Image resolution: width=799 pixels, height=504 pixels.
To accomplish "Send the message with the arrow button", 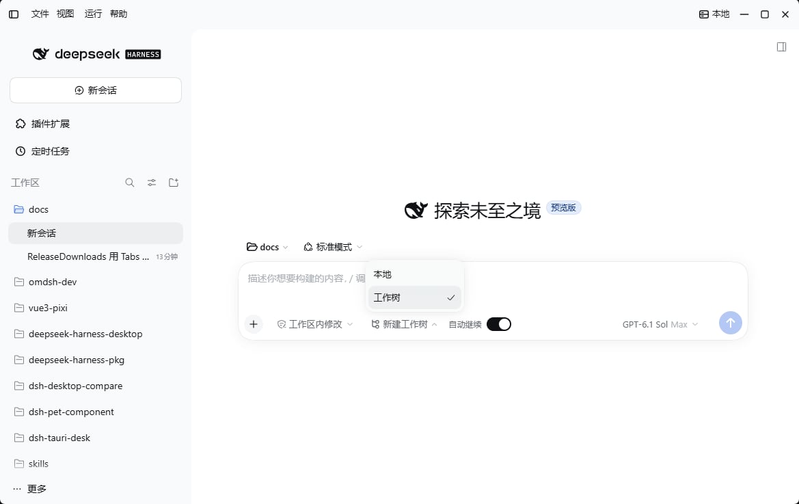I will [730, 323].
